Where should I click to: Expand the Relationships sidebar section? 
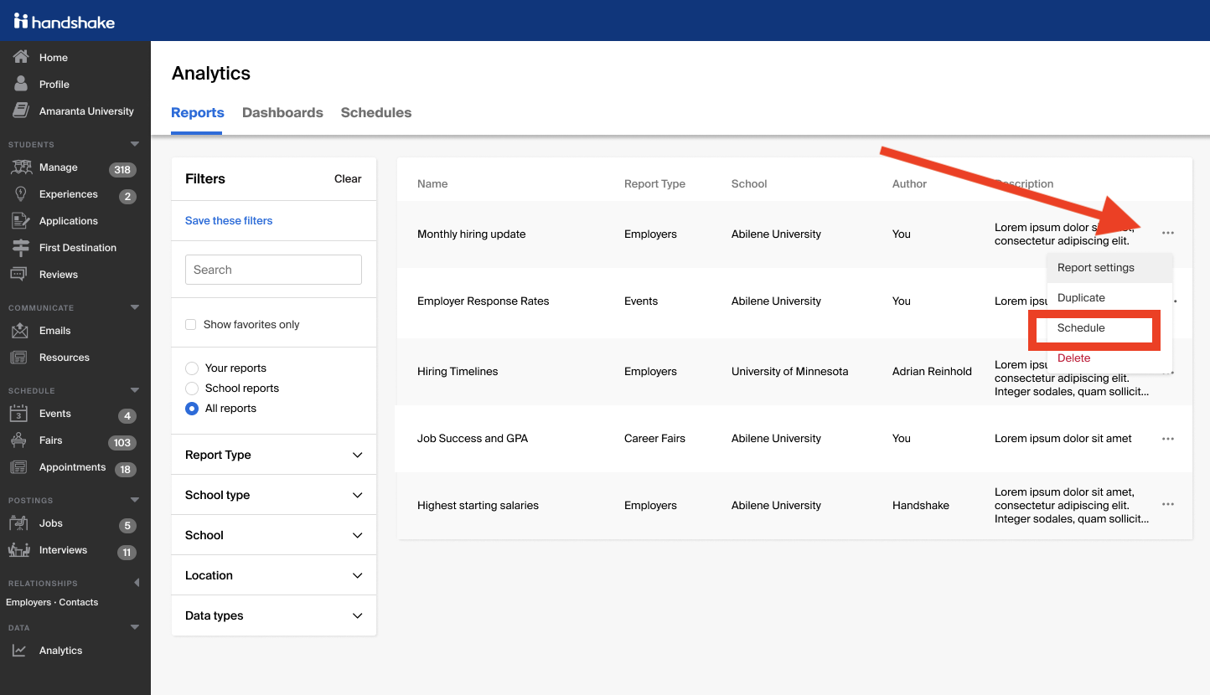(137, 583)
